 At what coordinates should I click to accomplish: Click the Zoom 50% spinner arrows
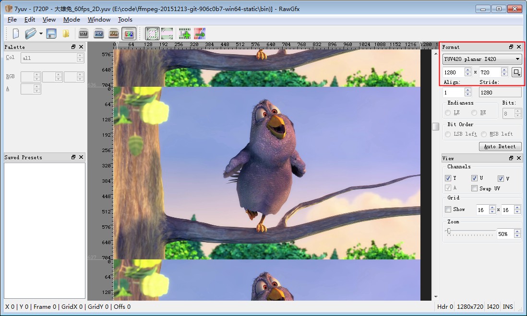[517, 234]
